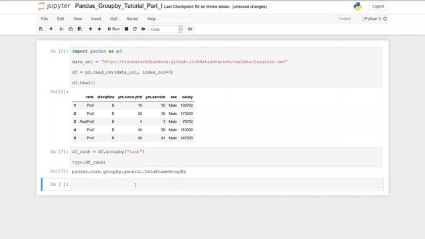Click the pd.read_csv code line
The image size is (425, 239).
[122, 72]
